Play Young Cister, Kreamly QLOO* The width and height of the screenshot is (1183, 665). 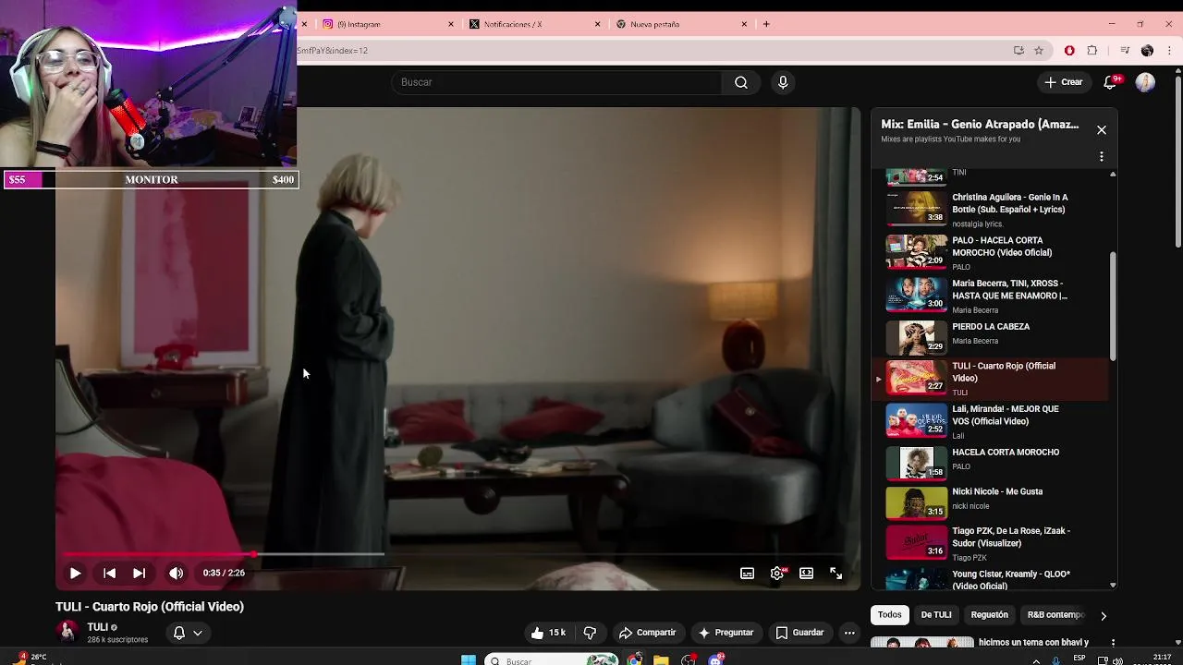coord(989,579)
